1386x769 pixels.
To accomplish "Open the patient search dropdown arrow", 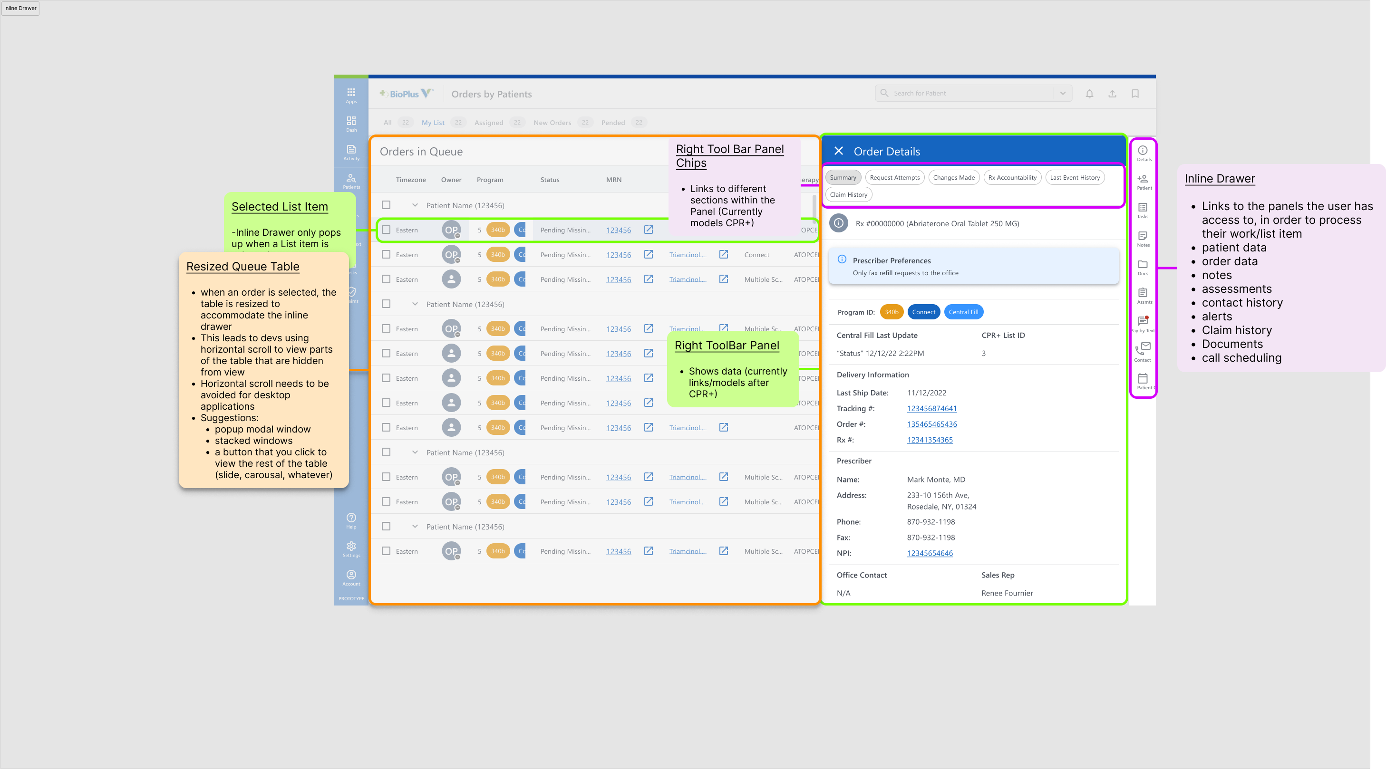I will coord(1063,93).
